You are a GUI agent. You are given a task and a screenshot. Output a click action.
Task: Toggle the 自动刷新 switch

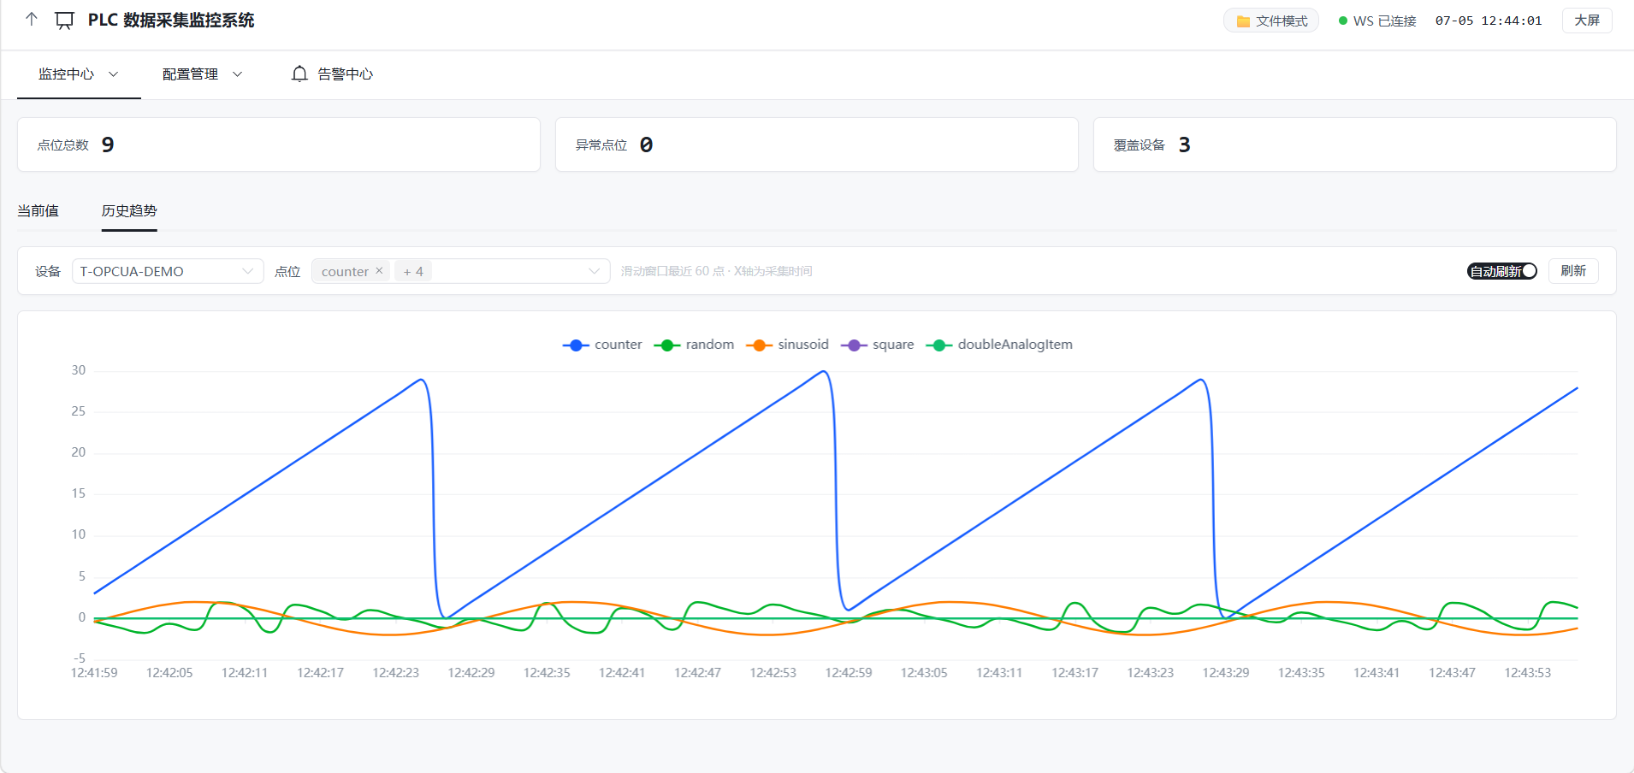(x=1502, y=271)
